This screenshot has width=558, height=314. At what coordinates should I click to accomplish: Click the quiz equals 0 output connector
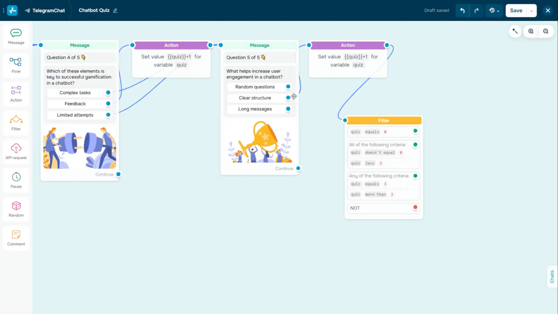415,131
